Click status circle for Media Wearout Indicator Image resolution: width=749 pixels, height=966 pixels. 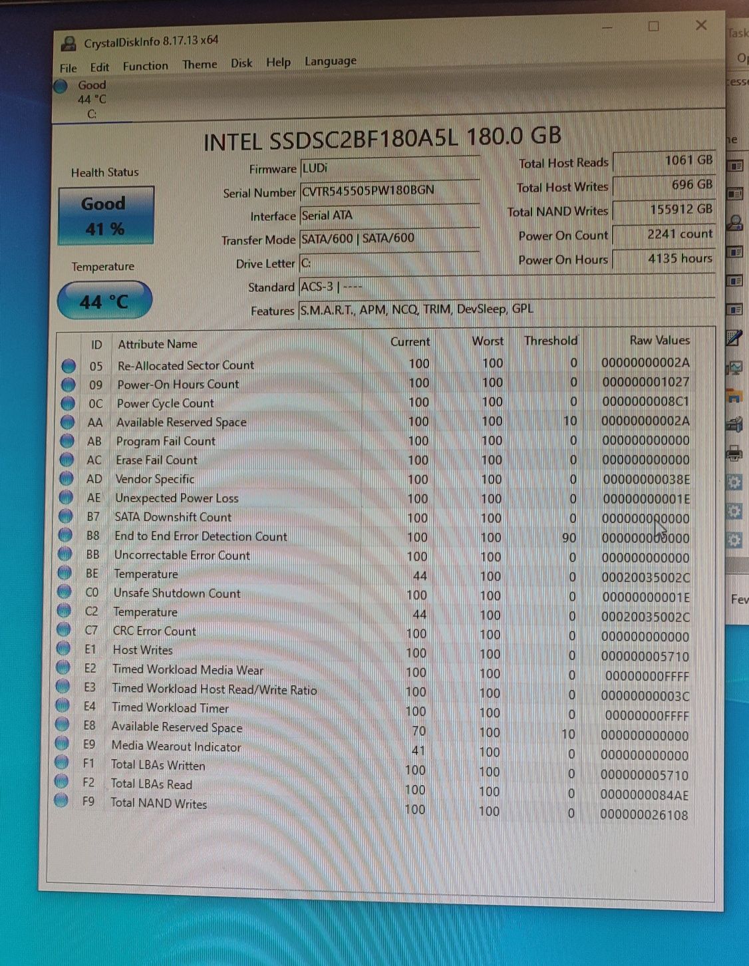click(62, 743)
